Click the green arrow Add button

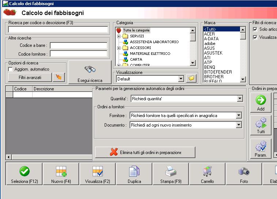[x=261, y=102]
